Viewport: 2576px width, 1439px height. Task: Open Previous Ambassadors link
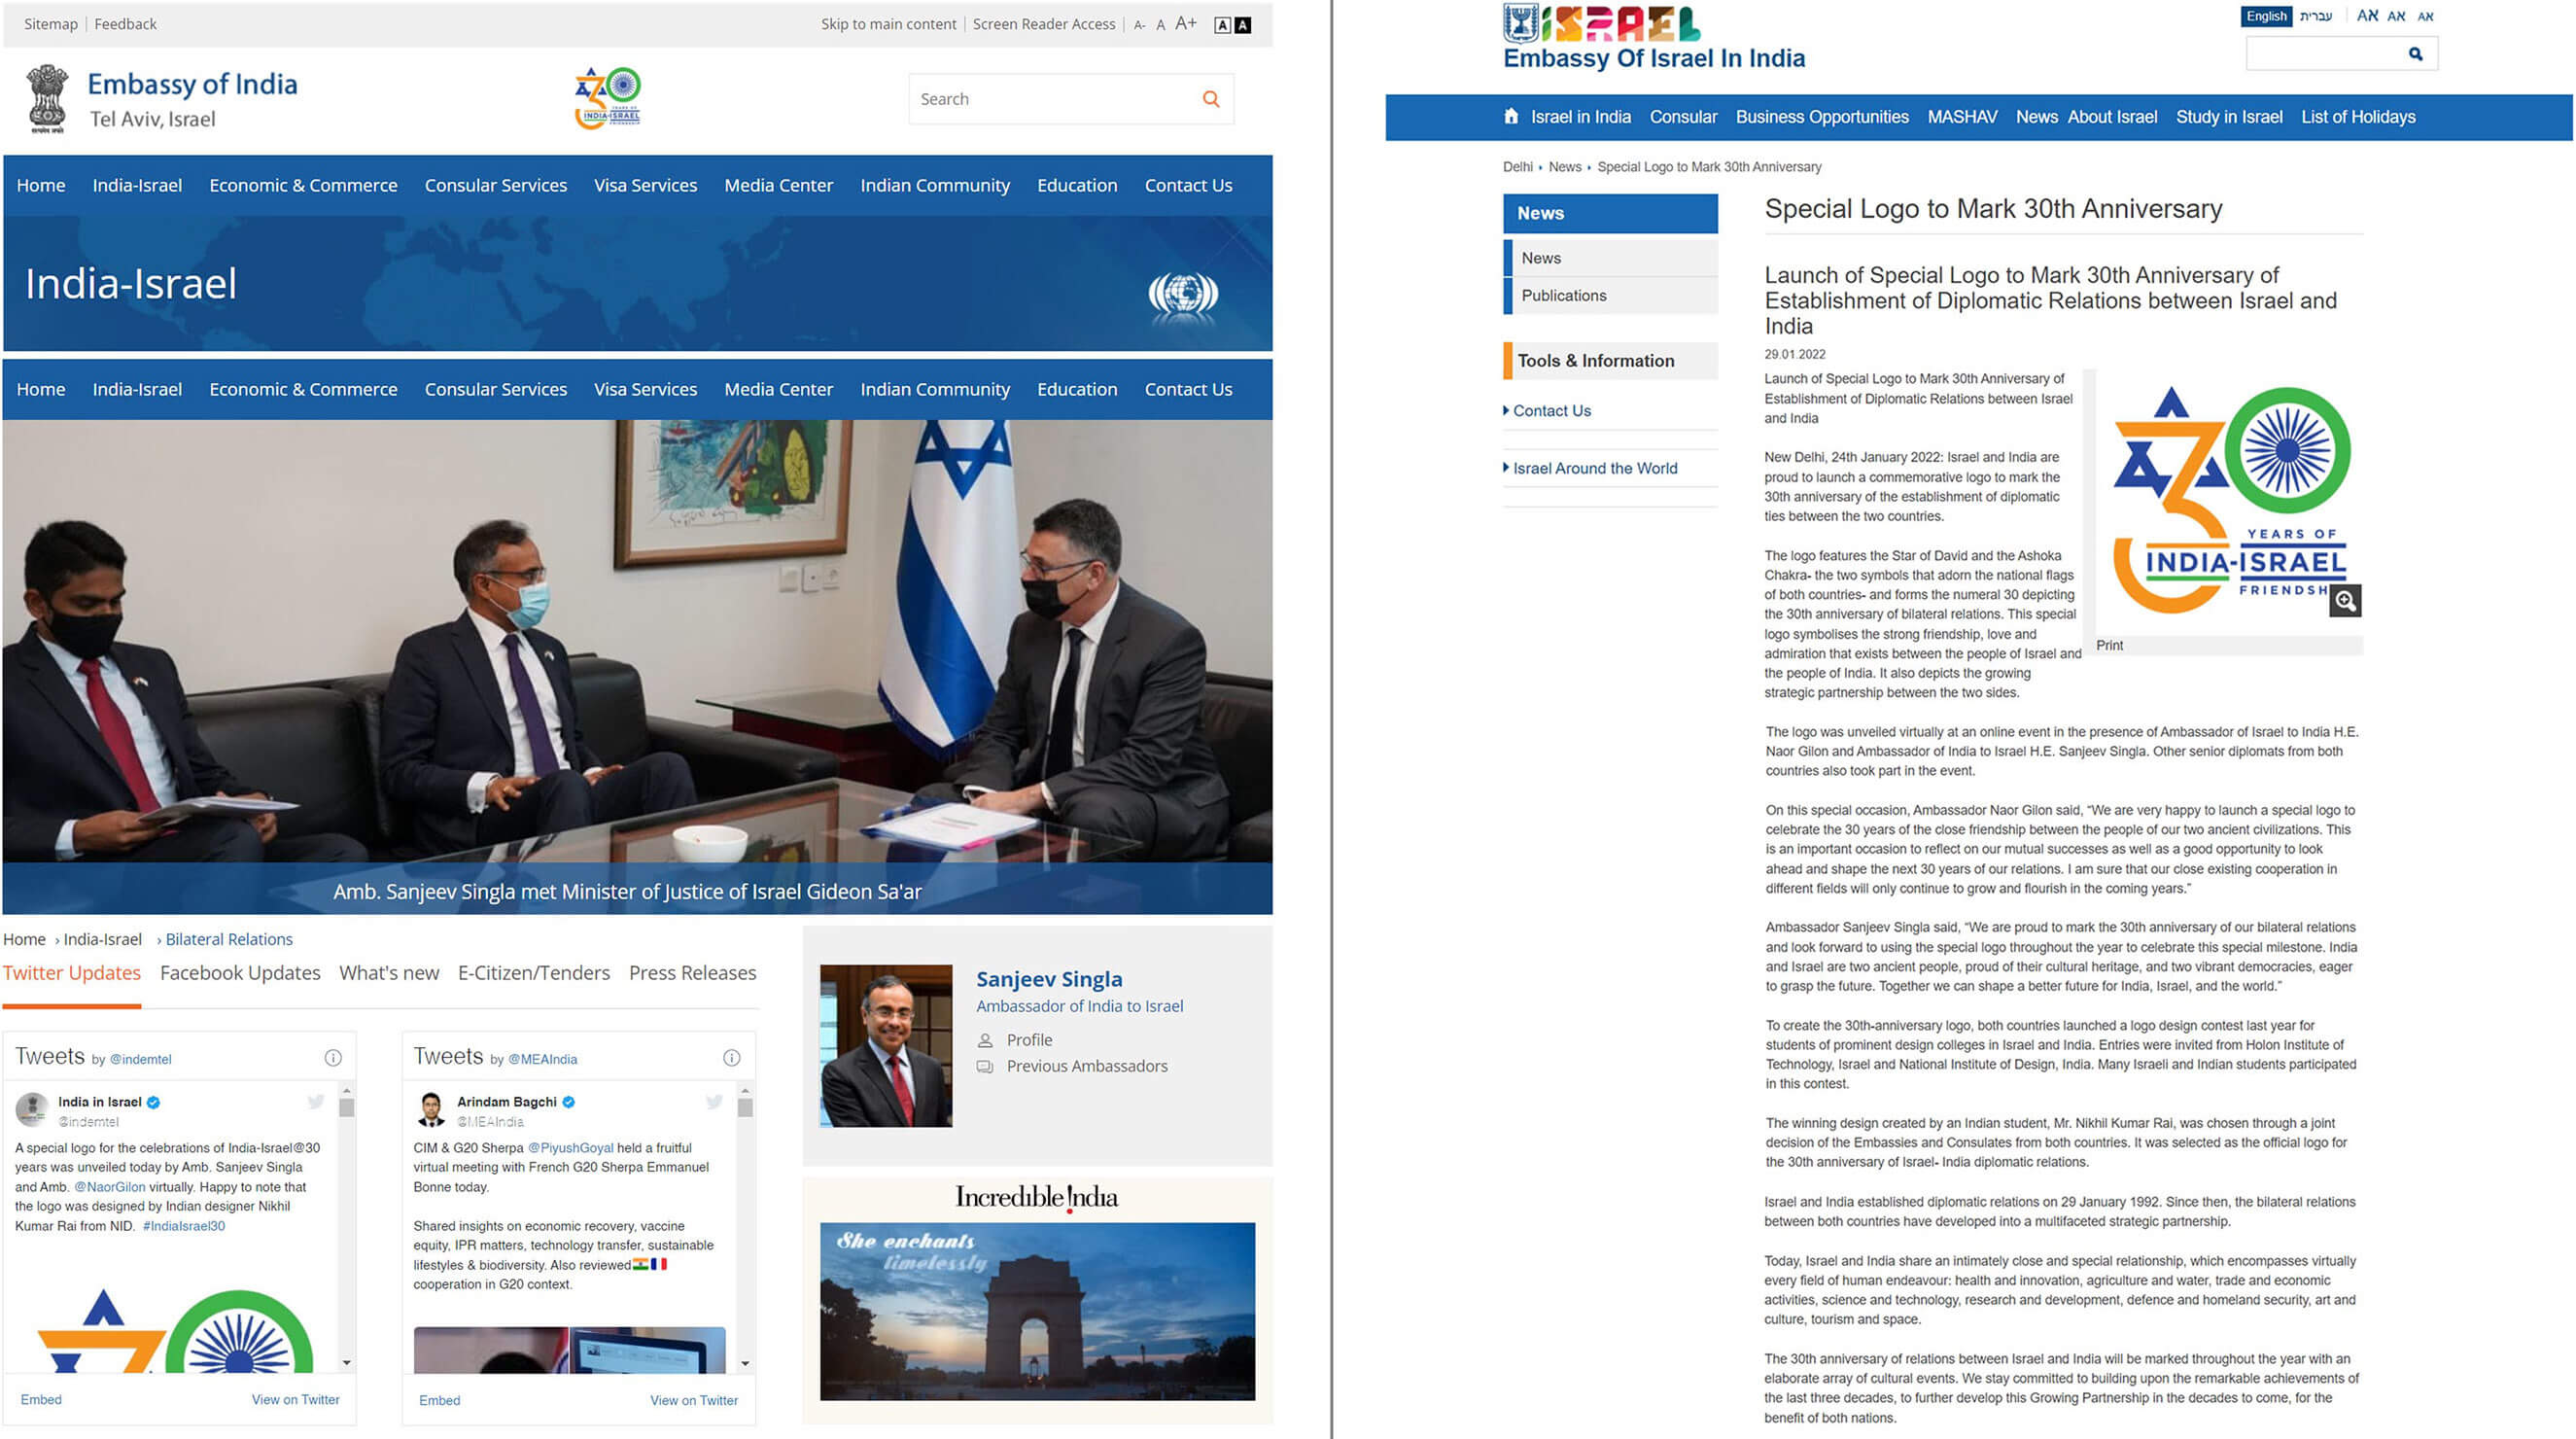1086,1066
